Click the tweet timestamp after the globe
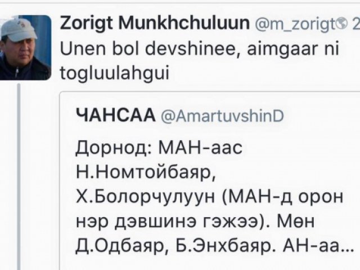The width and height of the screenshot is (360, 270). tap(356, 24)
